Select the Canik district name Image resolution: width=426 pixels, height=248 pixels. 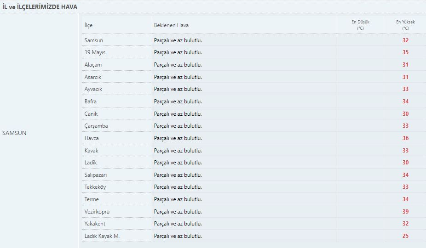91,114
